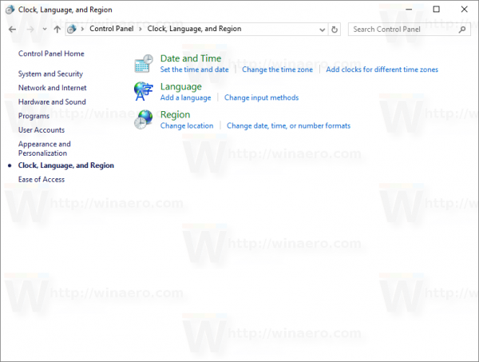Open Hardware and Sound category

click(52, 101)
